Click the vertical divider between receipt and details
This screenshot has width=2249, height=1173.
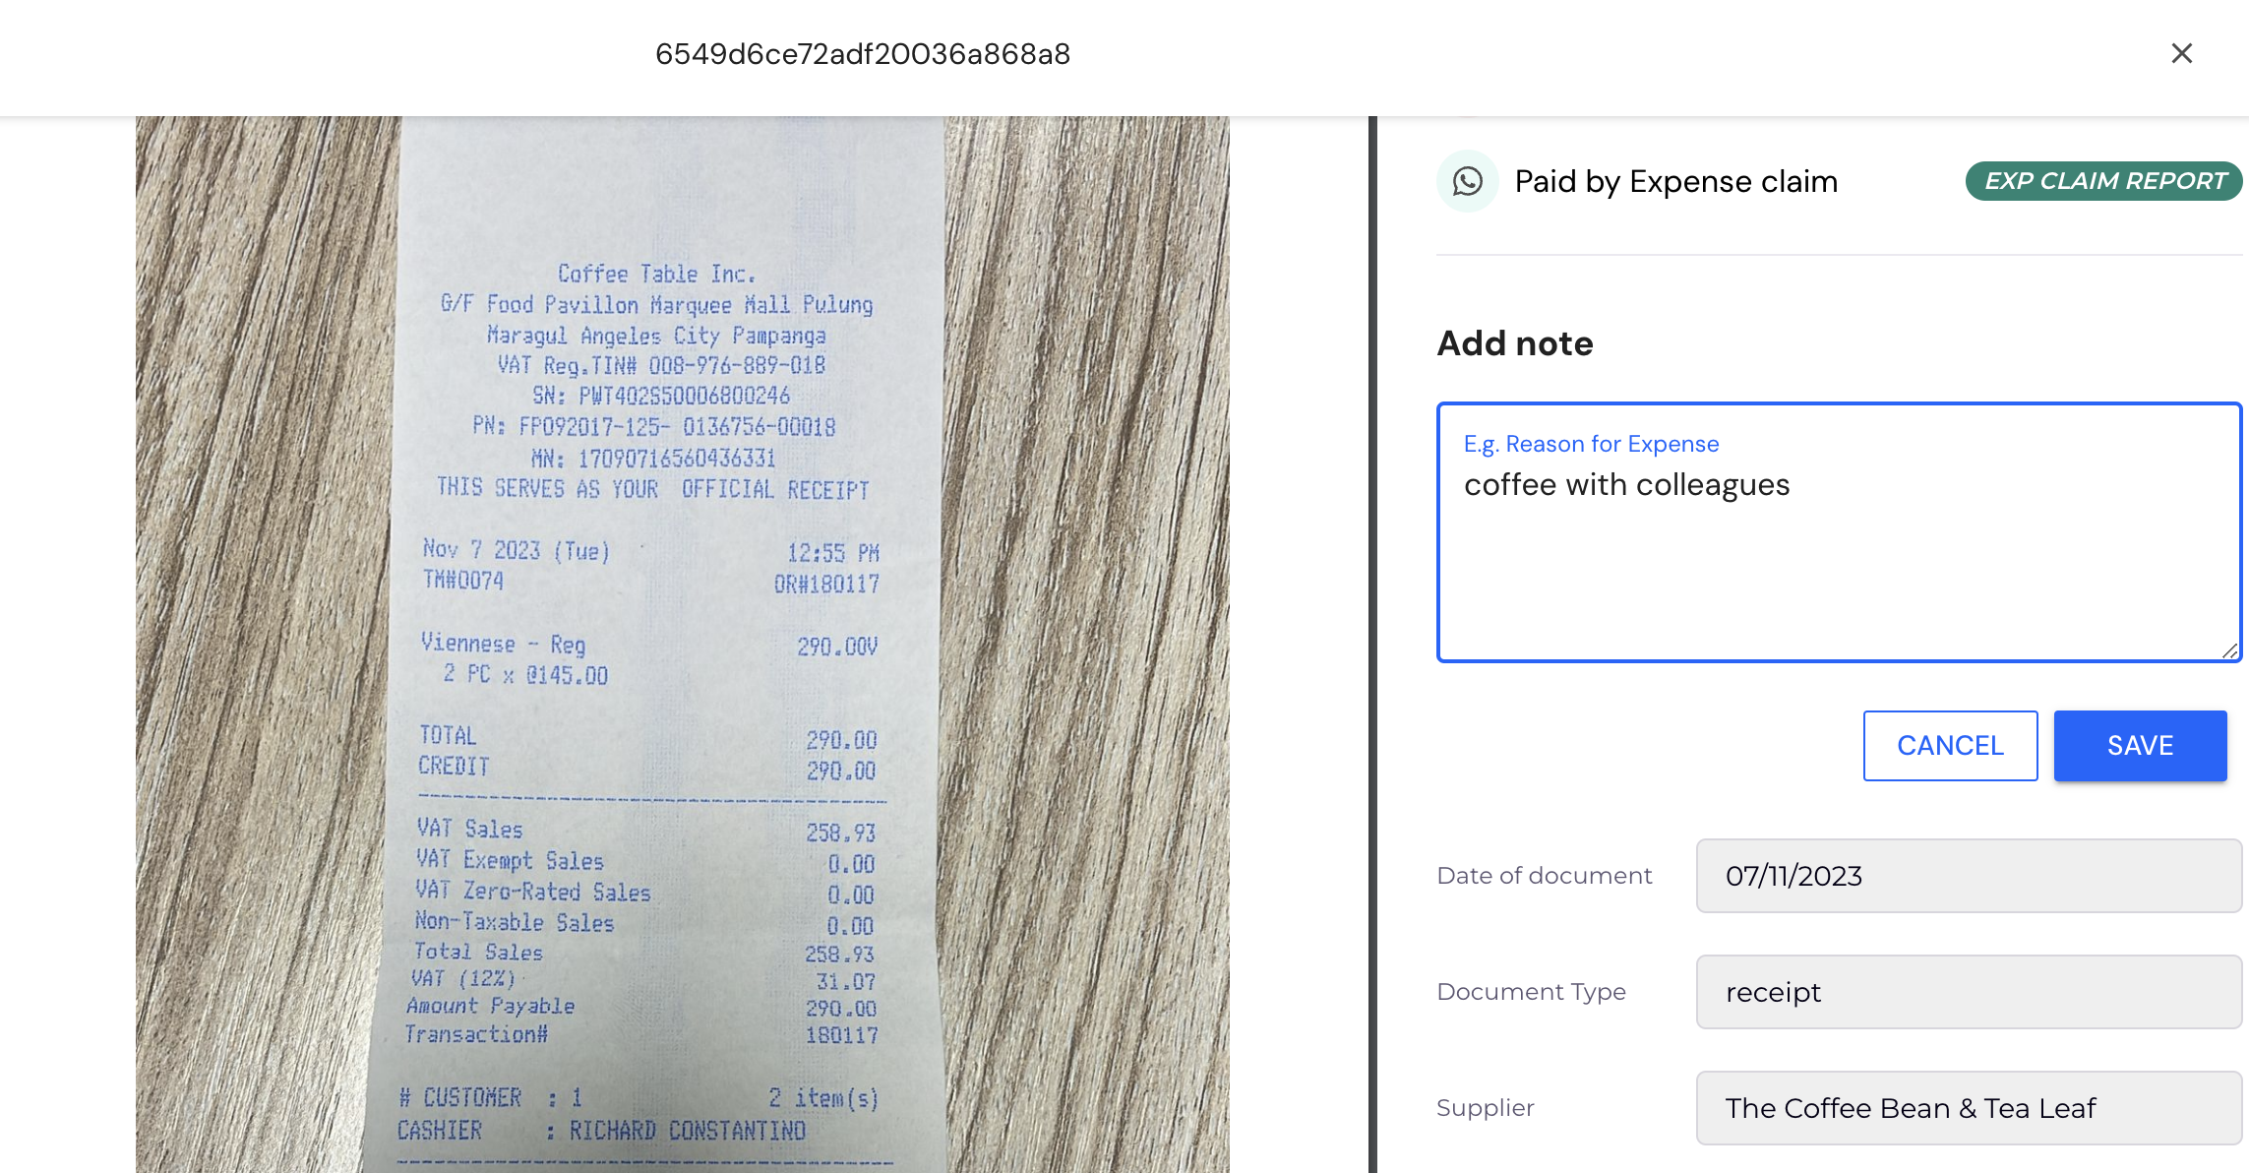[1372, 645]
